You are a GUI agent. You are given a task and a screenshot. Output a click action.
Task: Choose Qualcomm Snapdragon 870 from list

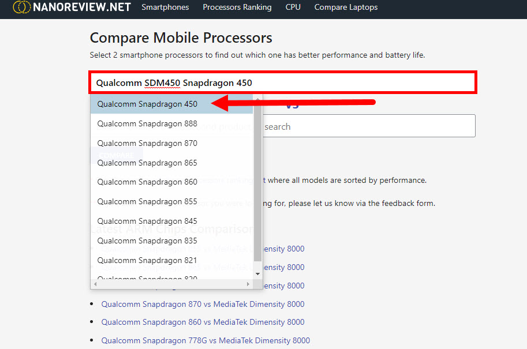171,144
